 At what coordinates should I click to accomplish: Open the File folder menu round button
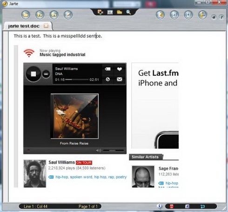point(26,15)
